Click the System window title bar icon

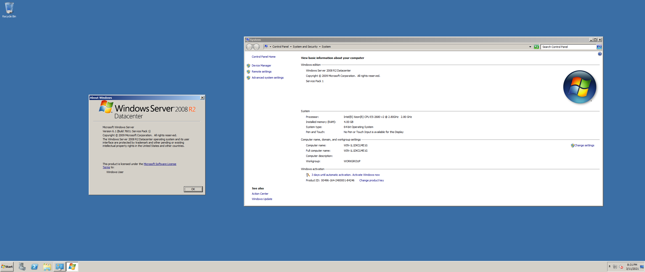coord(247,40)
